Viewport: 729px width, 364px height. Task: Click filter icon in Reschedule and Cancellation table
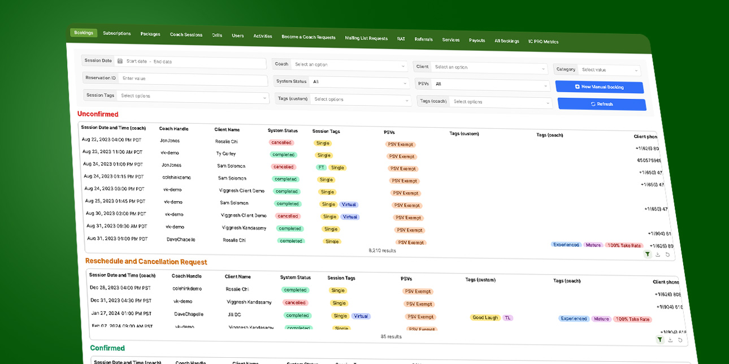coord(660,340)
